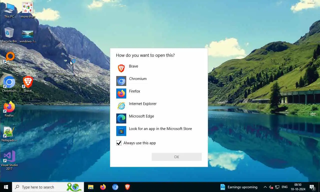The image size is (320, 192).
Task: Open Chromium from the taskbar
Action: 115,187
